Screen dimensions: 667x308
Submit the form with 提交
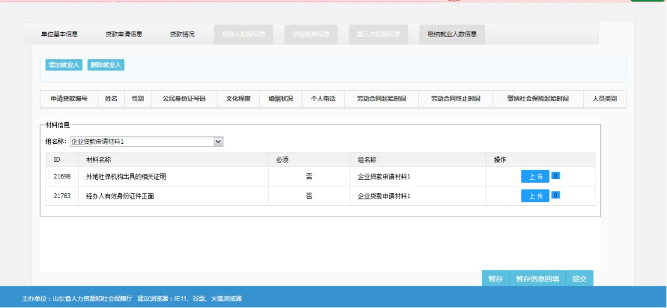click(x=579, y=279)
